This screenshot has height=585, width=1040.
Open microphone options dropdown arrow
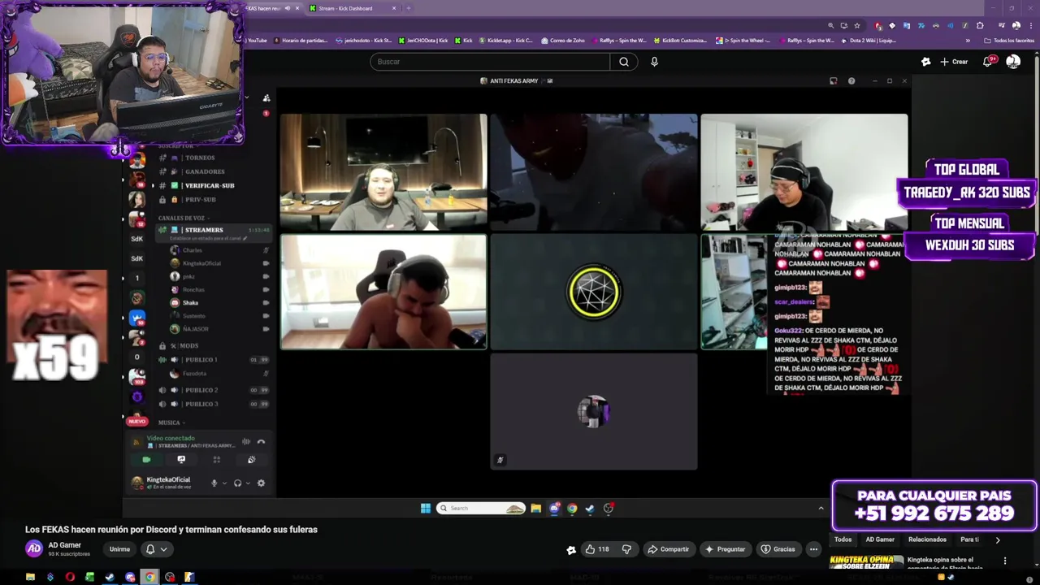click(225, 483)
